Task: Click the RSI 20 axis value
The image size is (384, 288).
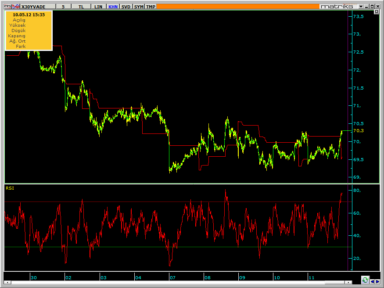Action: (357, 259)
